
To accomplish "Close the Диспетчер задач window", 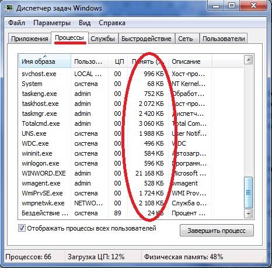I will tap(253, 6).
